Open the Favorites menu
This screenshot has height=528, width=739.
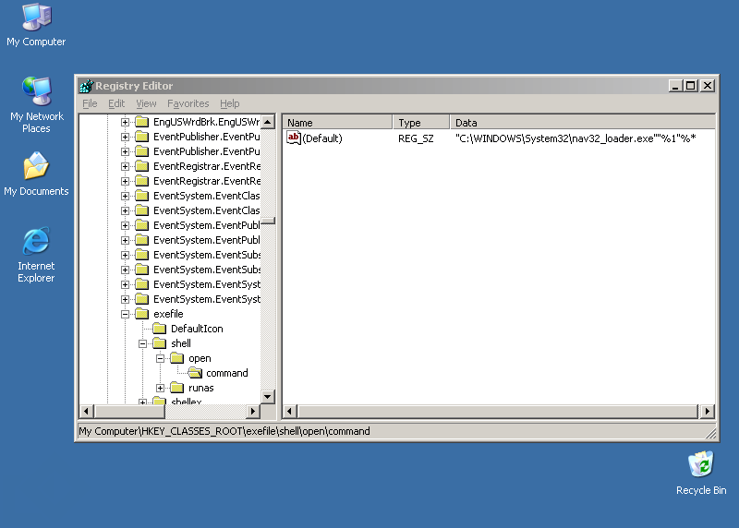pos(188,103)
